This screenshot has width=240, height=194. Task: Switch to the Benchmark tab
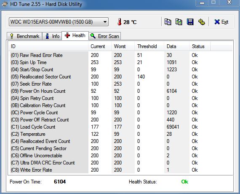24,36
